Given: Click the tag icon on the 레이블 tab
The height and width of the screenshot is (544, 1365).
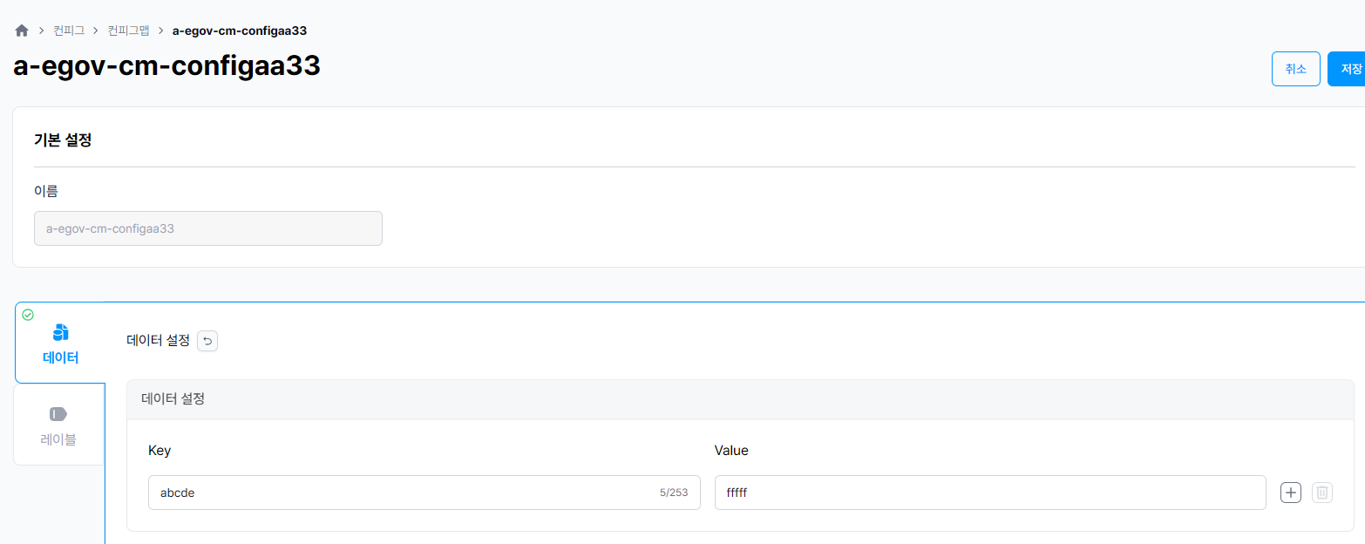Looking at the screenshot, I should [58, 414].
